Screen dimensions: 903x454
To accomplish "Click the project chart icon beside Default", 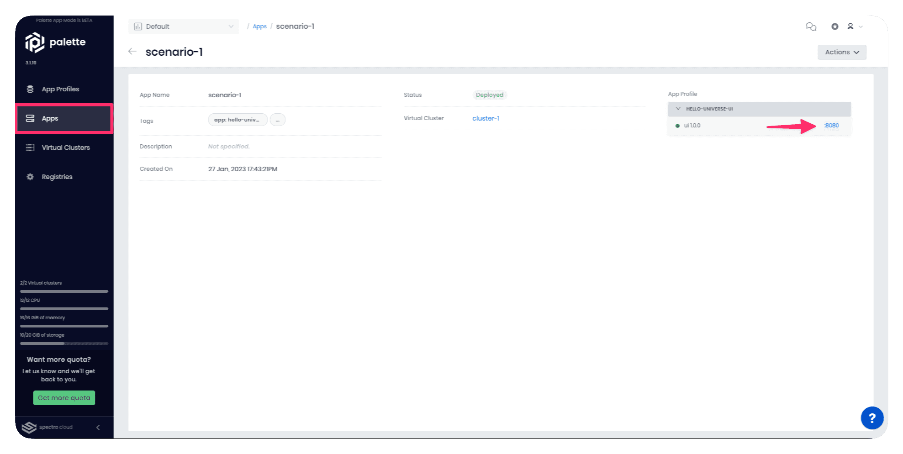I will (x=138, y=26).
